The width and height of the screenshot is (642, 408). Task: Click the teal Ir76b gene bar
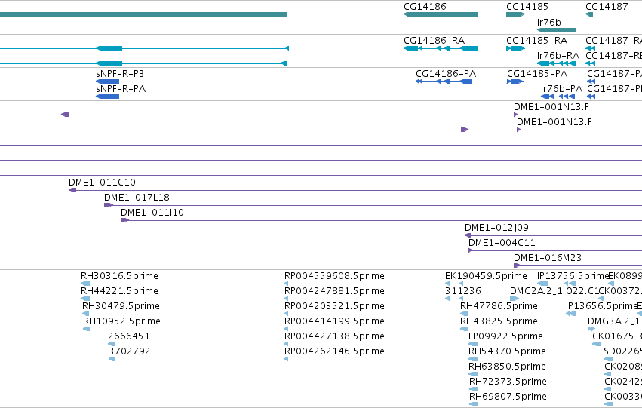coord(557,30)
